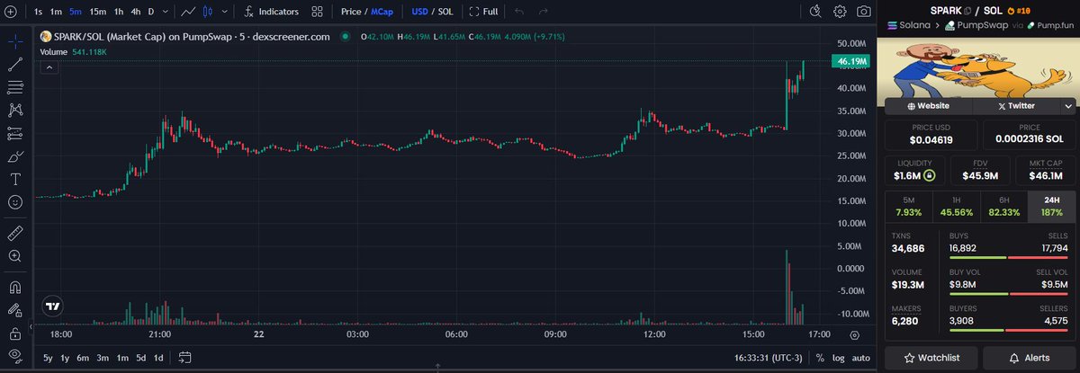Switch denomination to SOL
Screen dimensions: 1080x373
point(445,12)
